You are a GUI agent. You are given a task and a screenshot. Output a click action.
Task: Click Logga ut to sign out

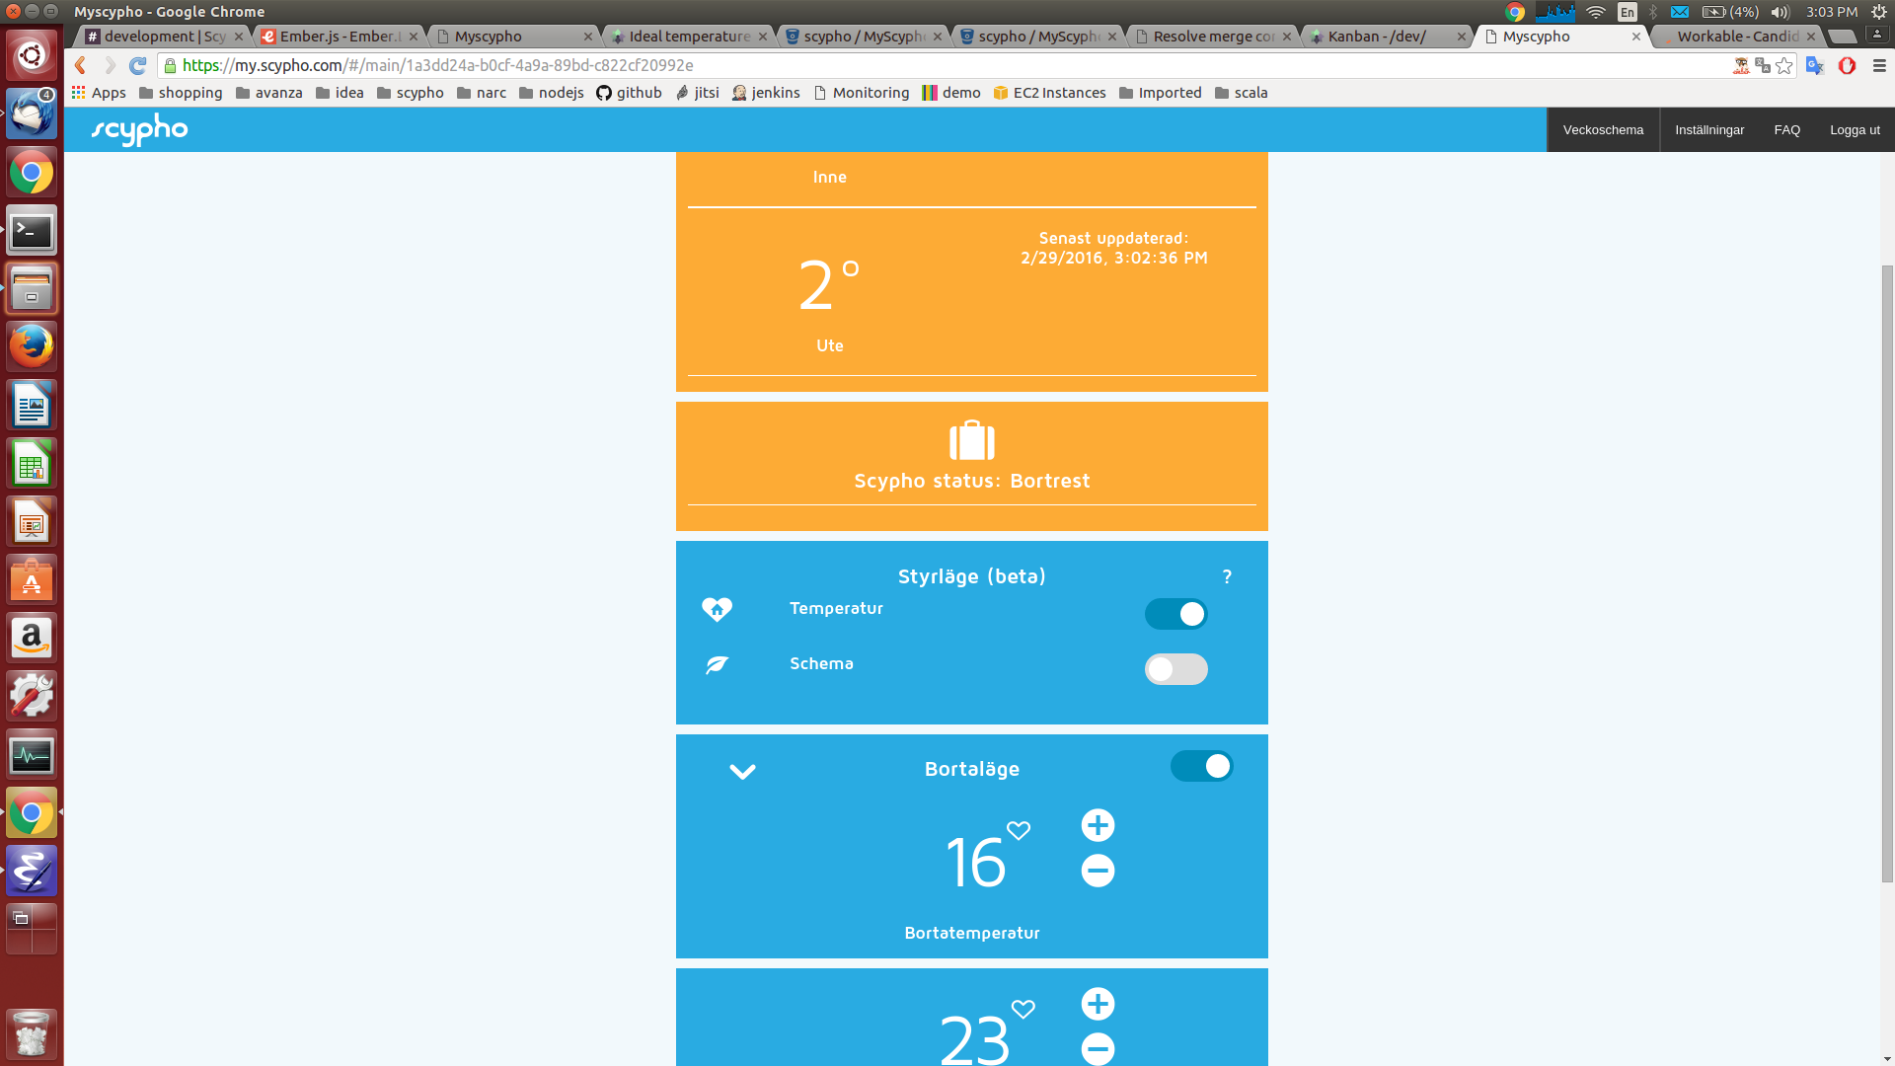(1855, 129)
